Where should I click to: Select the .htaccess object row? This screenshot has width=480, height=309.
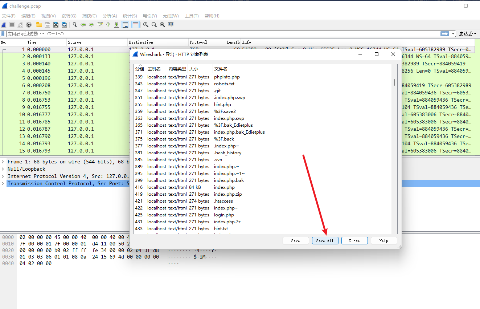click(x=263, y=201)
